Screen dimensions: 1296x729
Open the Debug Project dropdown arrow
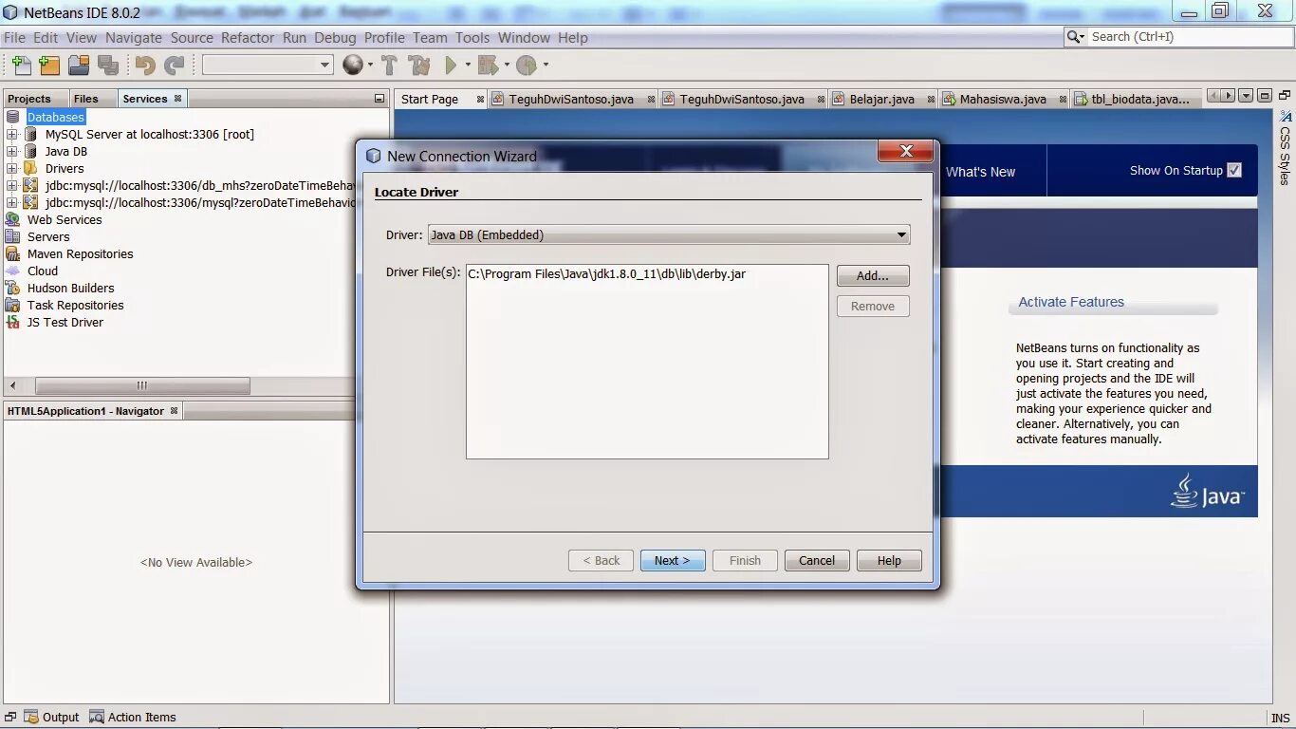click(x=507, y=65)
